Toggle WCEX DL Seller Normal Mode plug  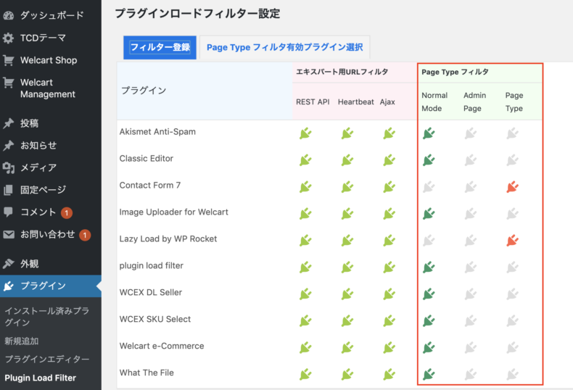tap(429, 294)
